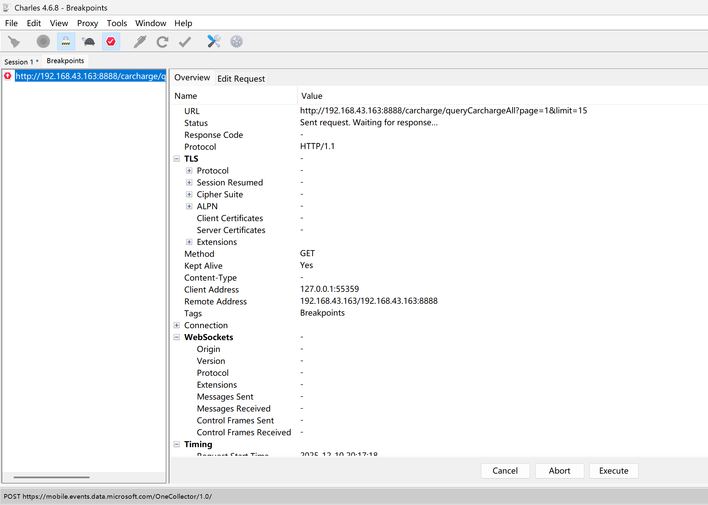Image resolution: width=708 pixels, height=505 pixels.
Task: Collapse the Timing section
Action: pos(177,444)
